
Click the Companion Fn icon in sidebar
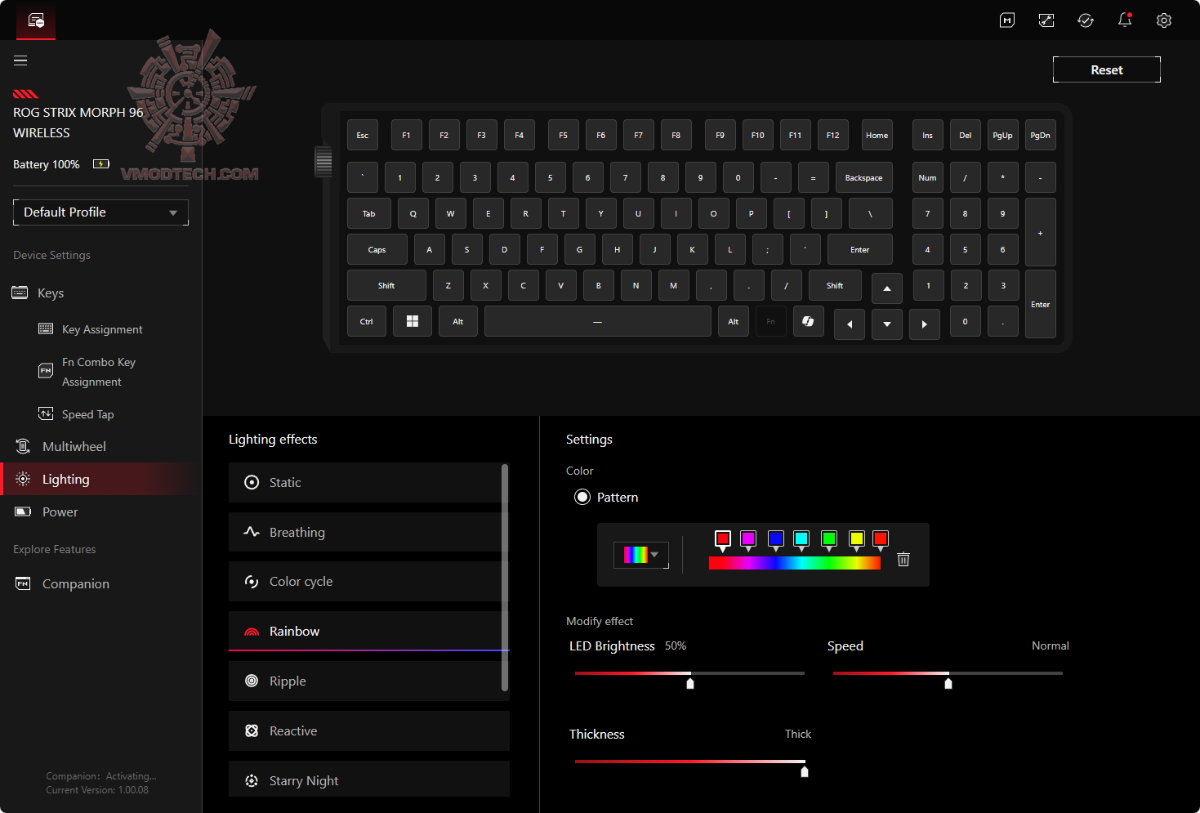(x=23, y=583)
